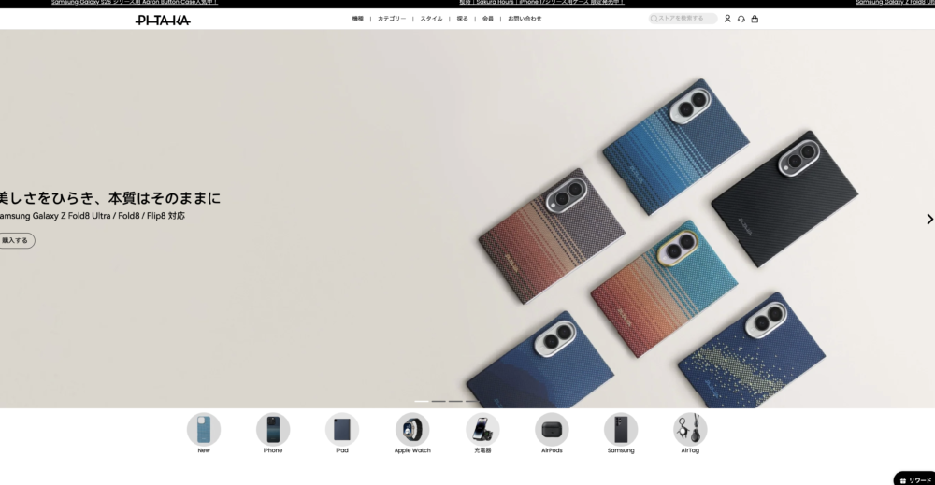Screen dimensions: 935x485
Task: Open the スタイル menu
Action: tap(431, 19)
